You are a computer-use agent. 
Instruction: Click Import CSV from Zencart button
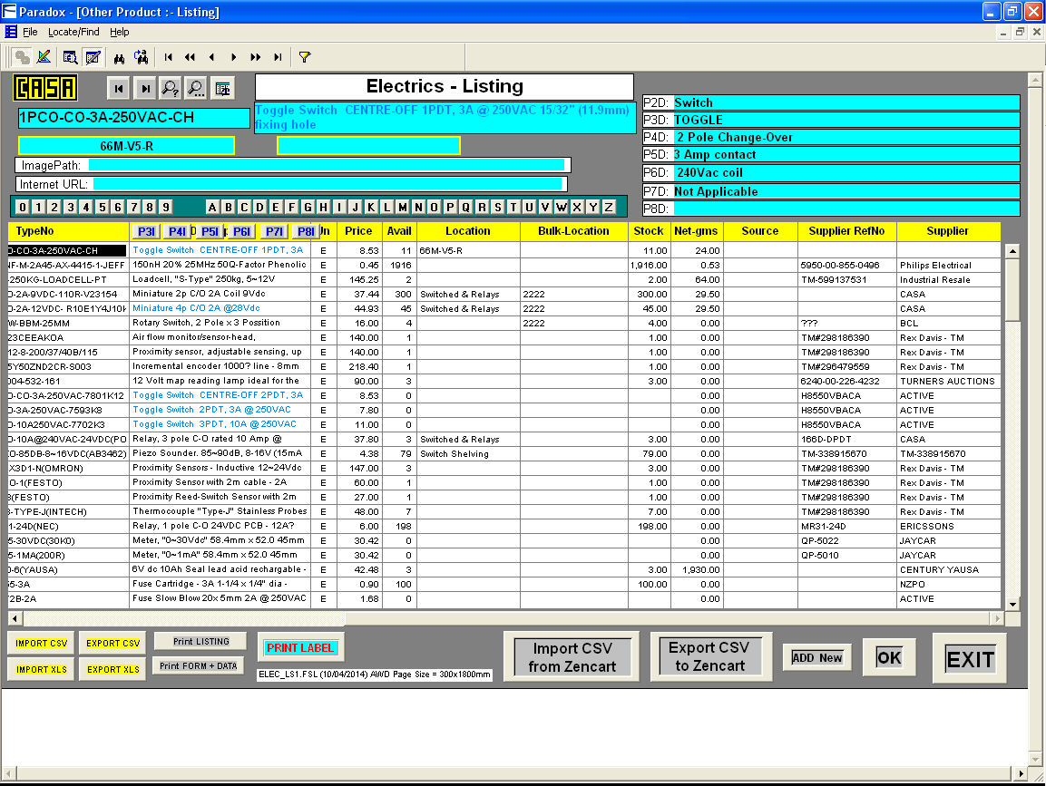[572, 657]
